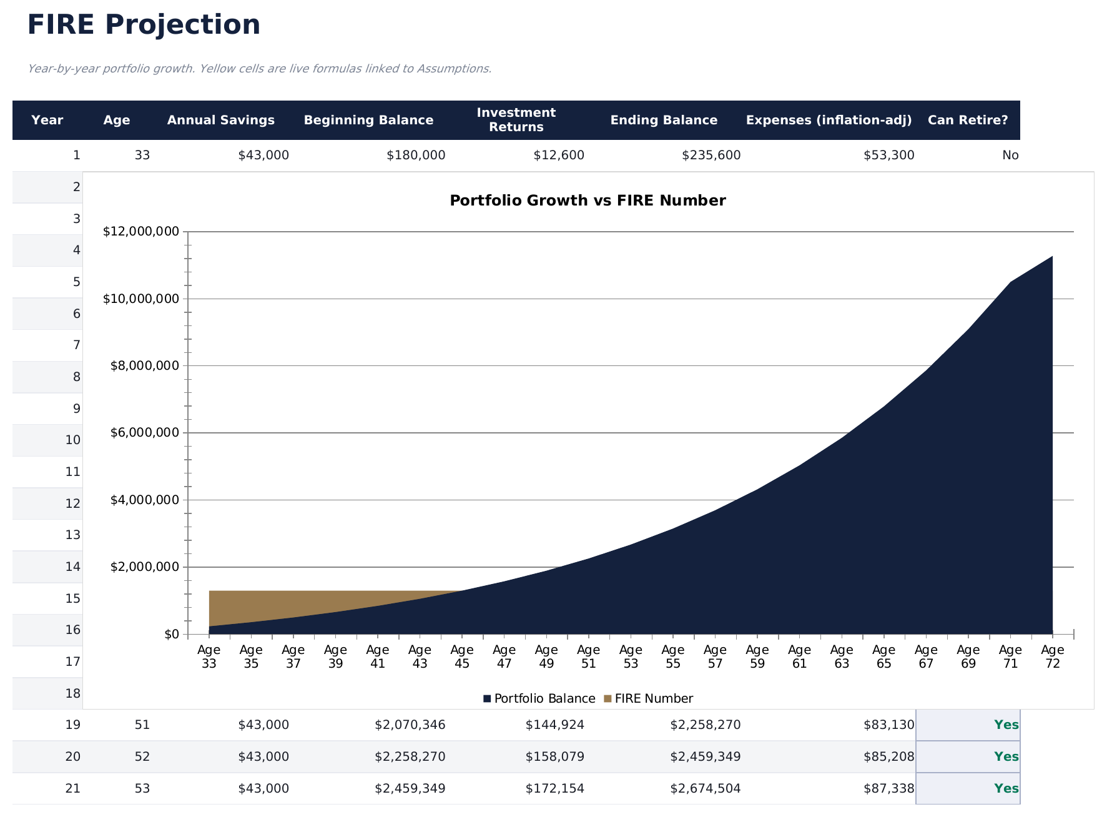Select the $2,674,504 ending balance cell
This screenshot has height=817, width=1107.
pyautogui.click(x=705, y=789)
